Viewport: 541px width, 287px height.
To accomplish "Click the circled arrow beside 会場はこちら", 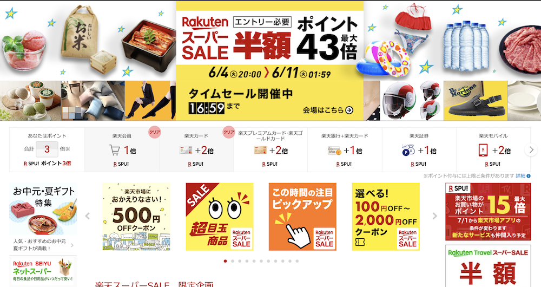I will (349, 110).
